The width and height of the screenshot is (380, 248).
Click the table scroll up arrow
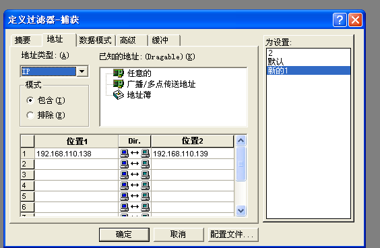(x=241, y=141)
